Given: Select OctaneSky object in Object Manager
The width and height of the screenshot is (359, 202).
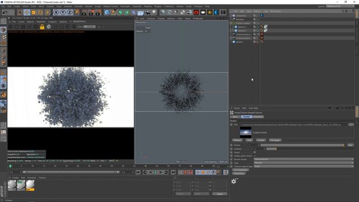Looking at the screenshot, I should 241,16.
